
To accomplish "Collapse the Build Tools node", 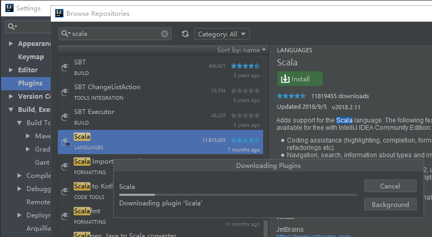I will tap(19, 123).
